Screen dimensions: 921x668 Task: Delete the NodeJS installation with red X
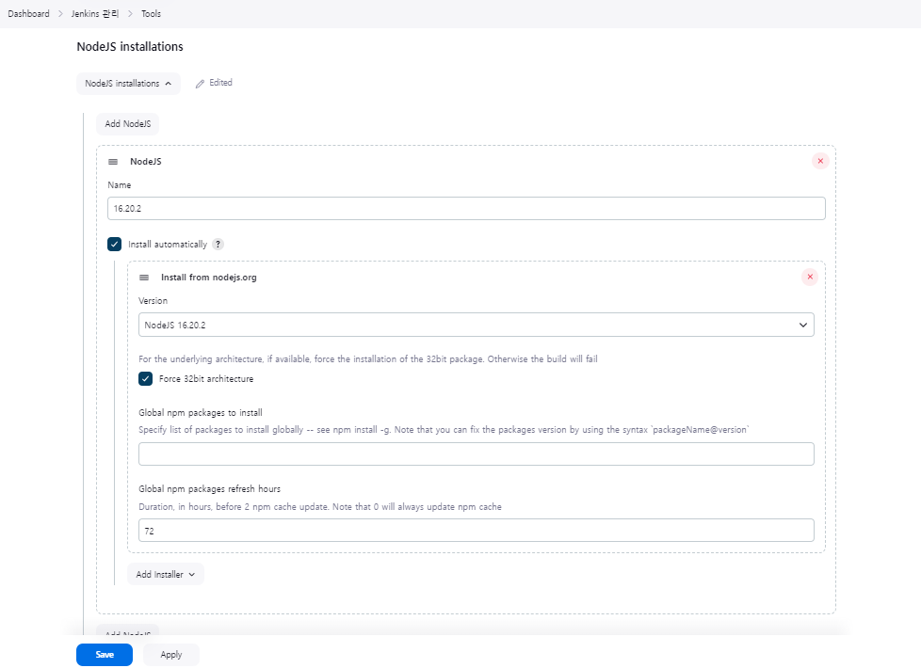click(x=820, y=161)
